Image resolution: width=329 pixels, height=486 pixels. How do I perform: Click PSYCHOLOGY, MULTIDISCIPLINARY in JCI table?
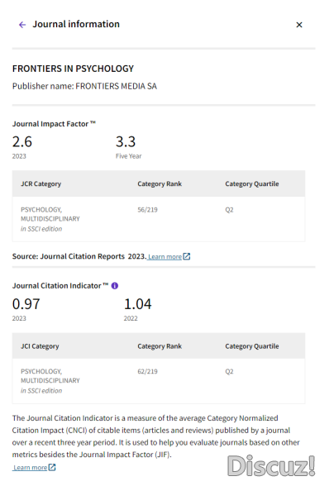pyautogui.click(x=50, y=376)
